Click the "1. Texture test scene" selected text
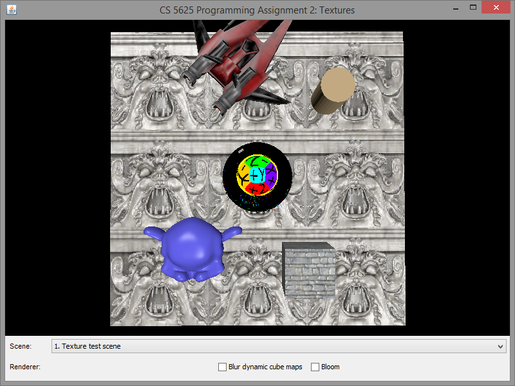Viewport: 515px width, 386px height. tap(87, 346)
